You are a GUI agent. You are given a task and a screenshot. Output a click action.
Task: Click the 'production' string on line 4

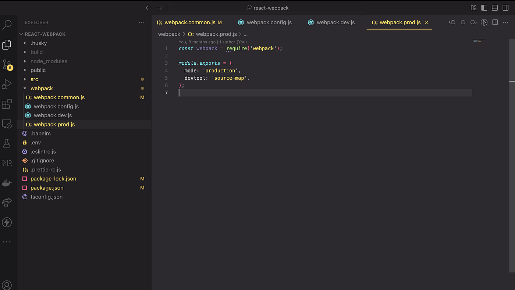tap(220, 71)
